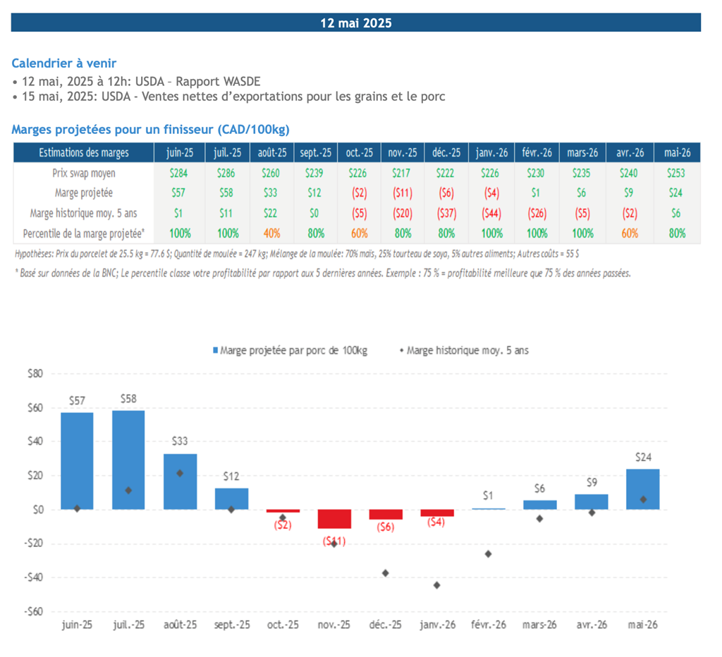Click the 'Percentile de la marge projetée' row label
This screenshot has width=722, height=657.
pyautogui.click(x=83, y=233)
